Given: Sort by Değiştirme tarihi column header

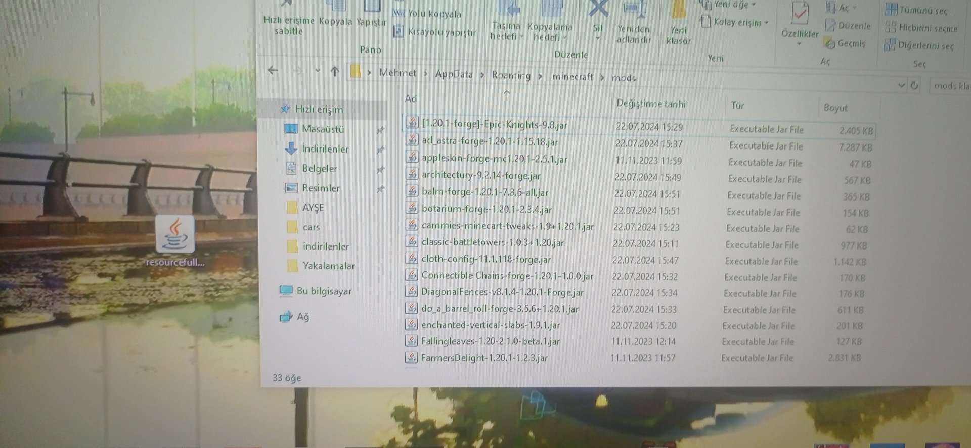Looking at the screenshot, I should tap(651, 104).
